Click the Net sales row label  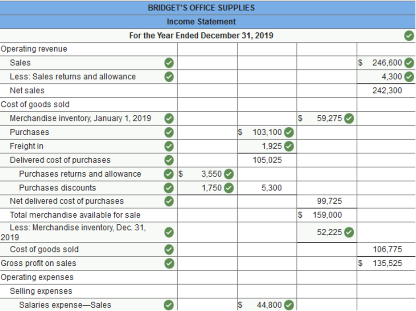click(x=27, y=91)
